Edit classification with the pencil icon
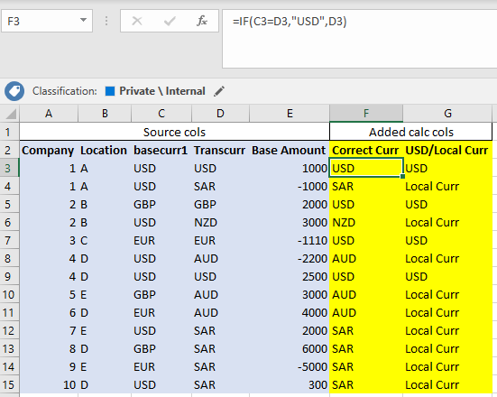 (x=219, y=91)
